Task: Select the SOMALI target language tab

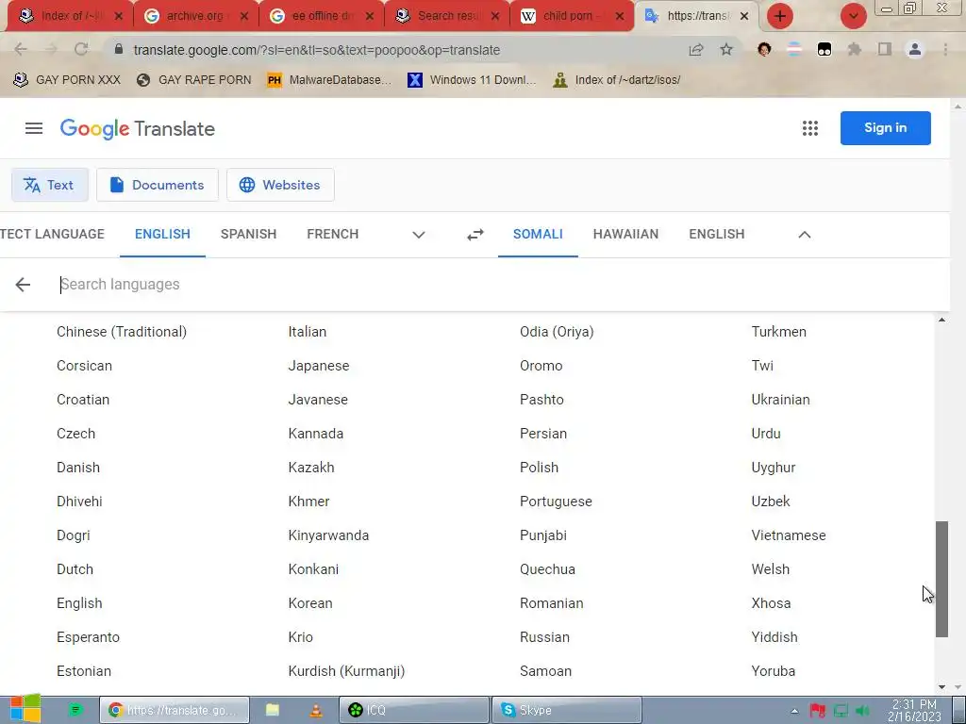Action: pyautogui.click(x=538, y=234)
